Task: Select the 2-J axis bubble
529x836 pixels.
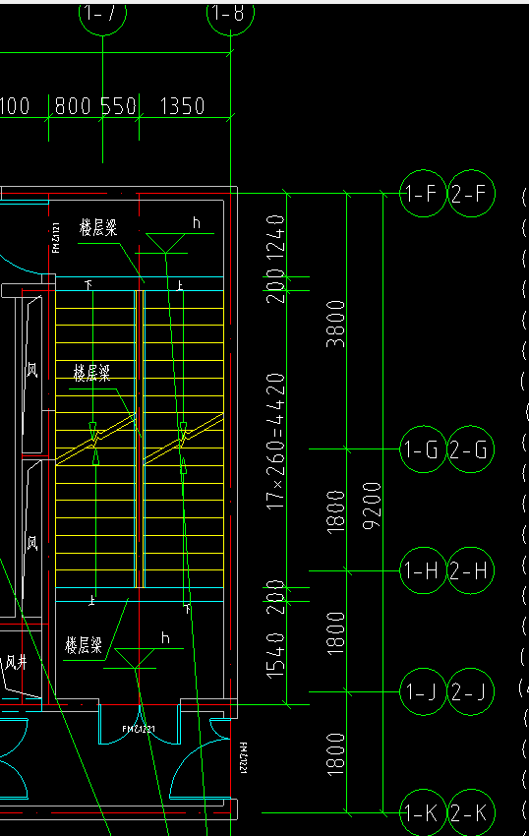Action: point(470,691)
